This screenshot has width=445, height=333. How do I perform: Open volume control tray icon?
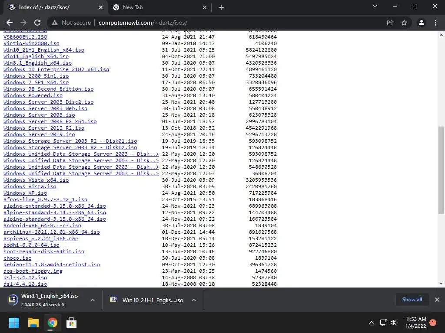click(x=394, y=323)
